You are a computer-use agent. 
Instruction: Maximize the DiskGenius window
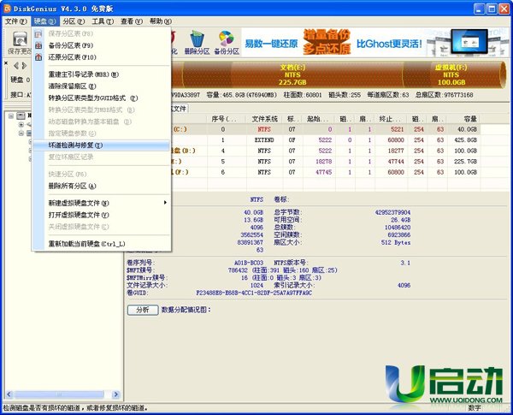coord(492,9)
